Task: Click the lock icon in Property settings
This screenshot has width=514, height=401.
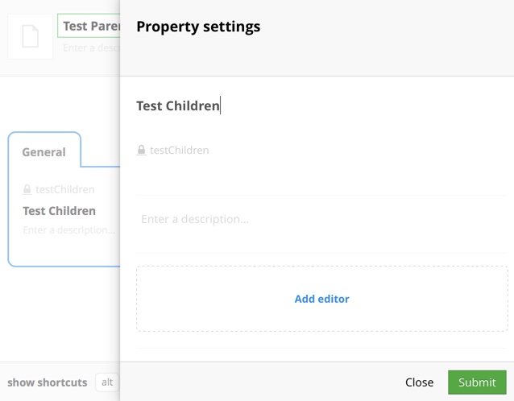Action: (x=142, y=150)
